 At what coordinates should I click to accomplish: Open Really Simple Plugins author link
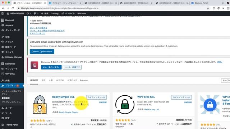(x=69, y=112)
